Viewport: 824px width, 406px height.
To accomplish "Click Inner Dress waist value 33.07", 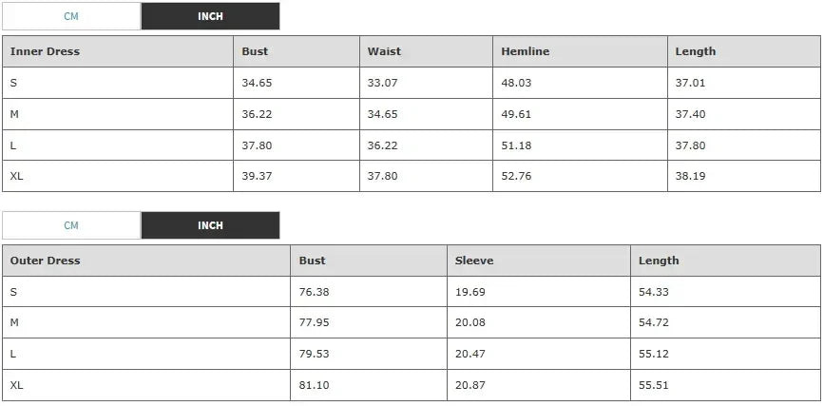I will pos(382,83).
